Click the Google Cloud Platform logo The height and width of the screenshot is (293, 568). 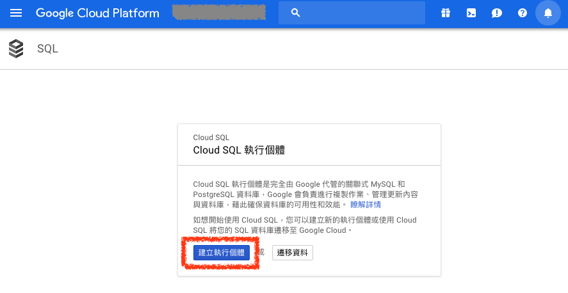point(97,13)
